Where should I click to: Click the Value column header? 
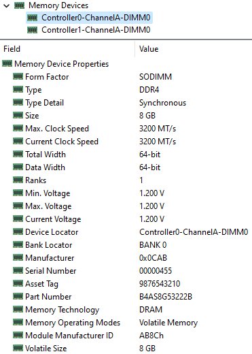[194, 49]
